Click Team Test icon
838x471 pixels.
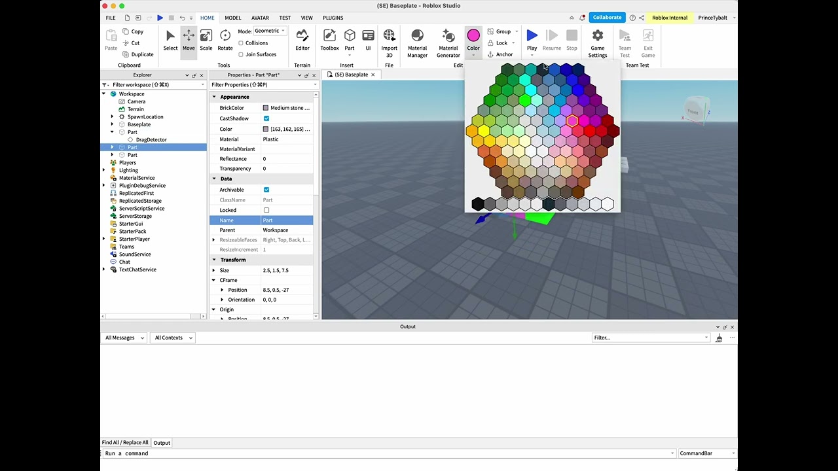tap(625, 43)
